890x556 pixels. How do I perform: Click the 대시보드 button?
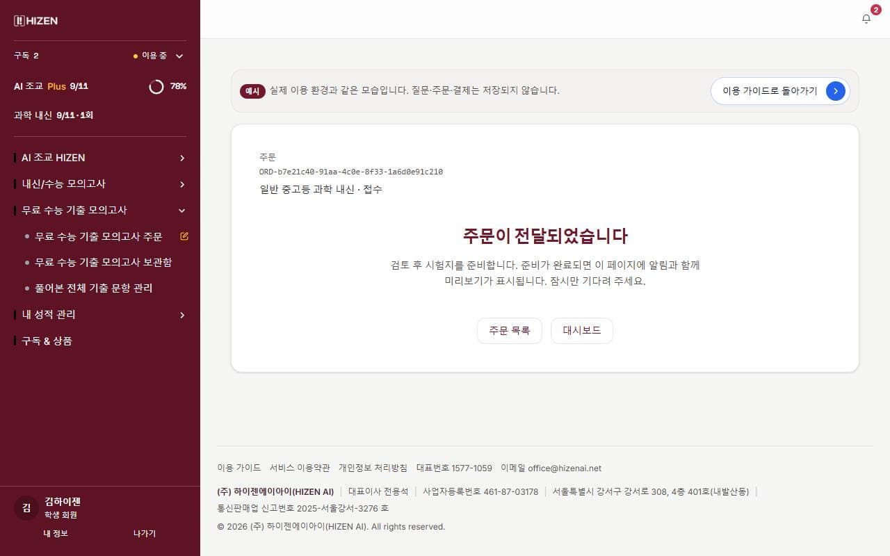[582, 331]
